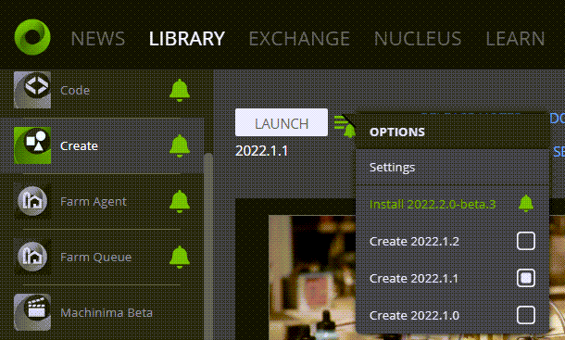The image size is (565, 340).
Task: Click the Code update notification bell
Action: (x=180, y=90)
